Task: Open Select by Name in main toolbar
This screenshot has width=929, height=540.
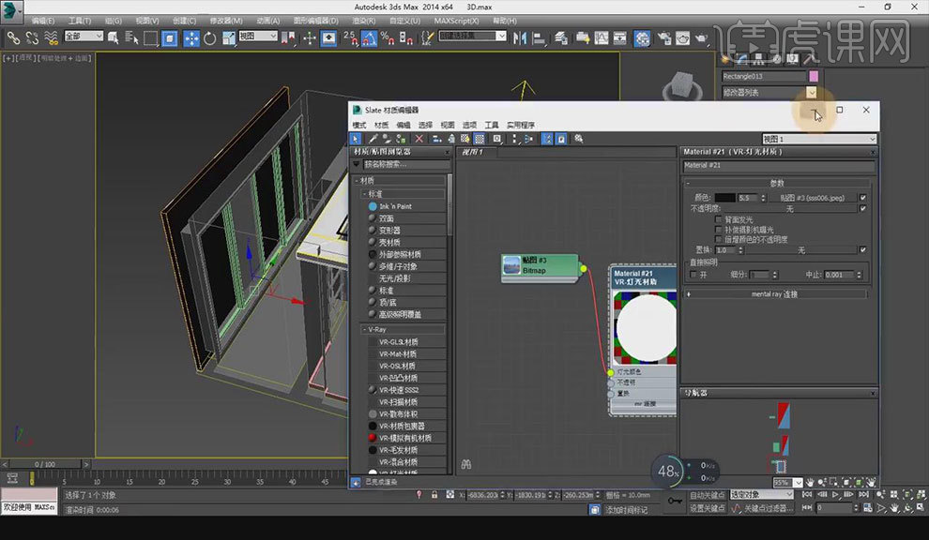Action: tap(131, 38)
